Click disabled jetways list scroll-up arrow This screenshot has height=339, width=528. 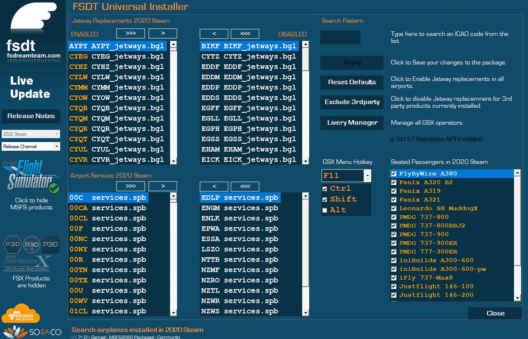pos(306,44)
